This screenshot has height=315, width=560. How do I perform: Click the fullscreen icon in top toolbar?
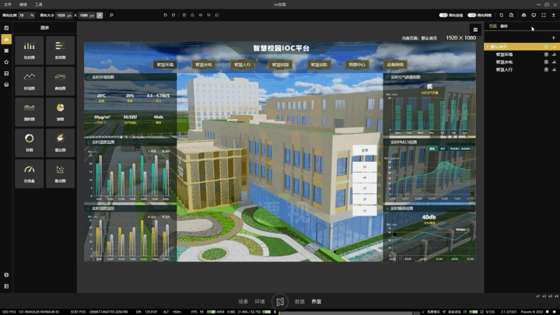544,15
